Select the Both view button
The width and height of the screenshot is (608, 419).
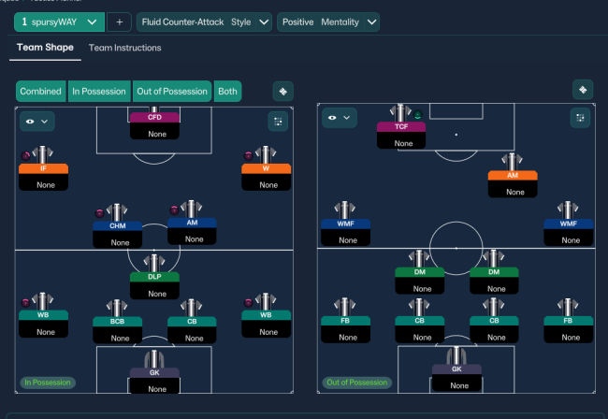[x=227, y=91]
